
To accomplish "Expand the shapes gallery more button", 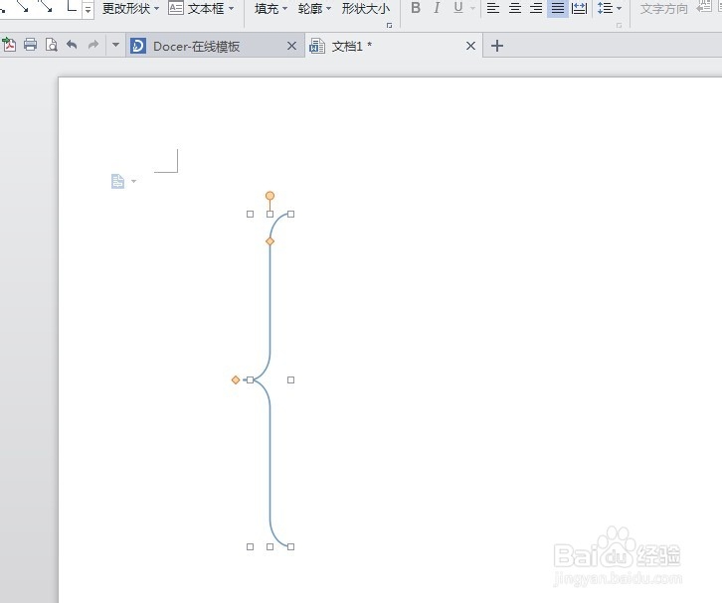I will [88, 9].
